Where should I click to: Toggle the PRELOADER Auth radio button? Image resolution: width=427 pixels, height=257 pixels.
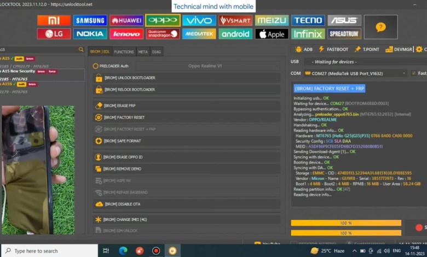(96, 66)
